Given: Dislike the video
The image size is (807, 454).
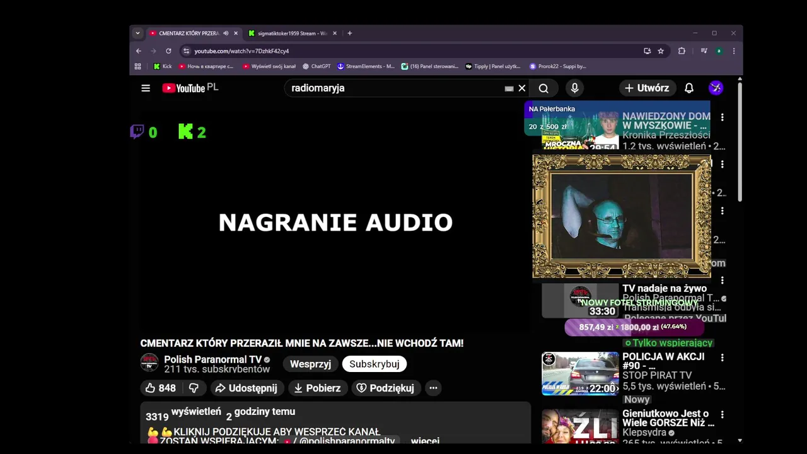Looking at the screenshot, I should (194, 388).
